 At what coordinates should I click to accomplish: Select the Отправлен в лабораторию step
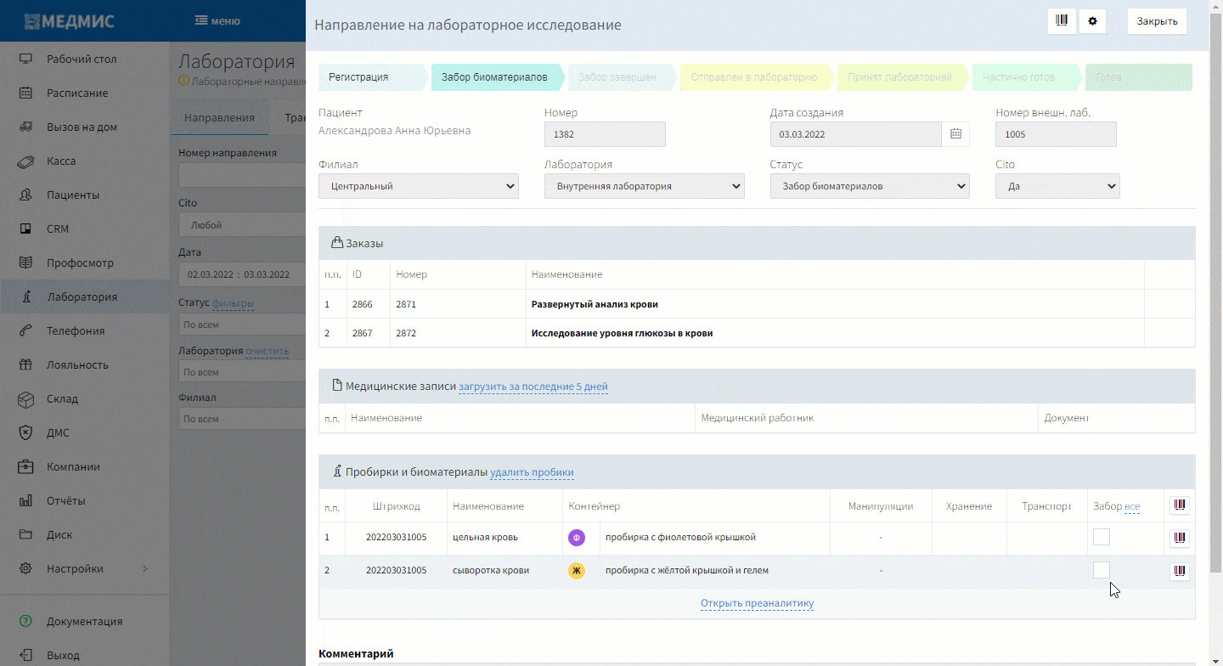(x=756, y=77)
